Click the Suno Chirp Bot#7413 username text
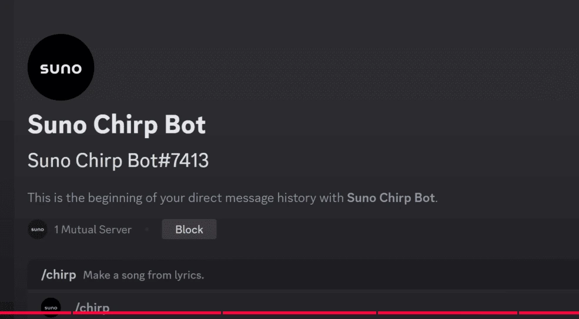 118,160
